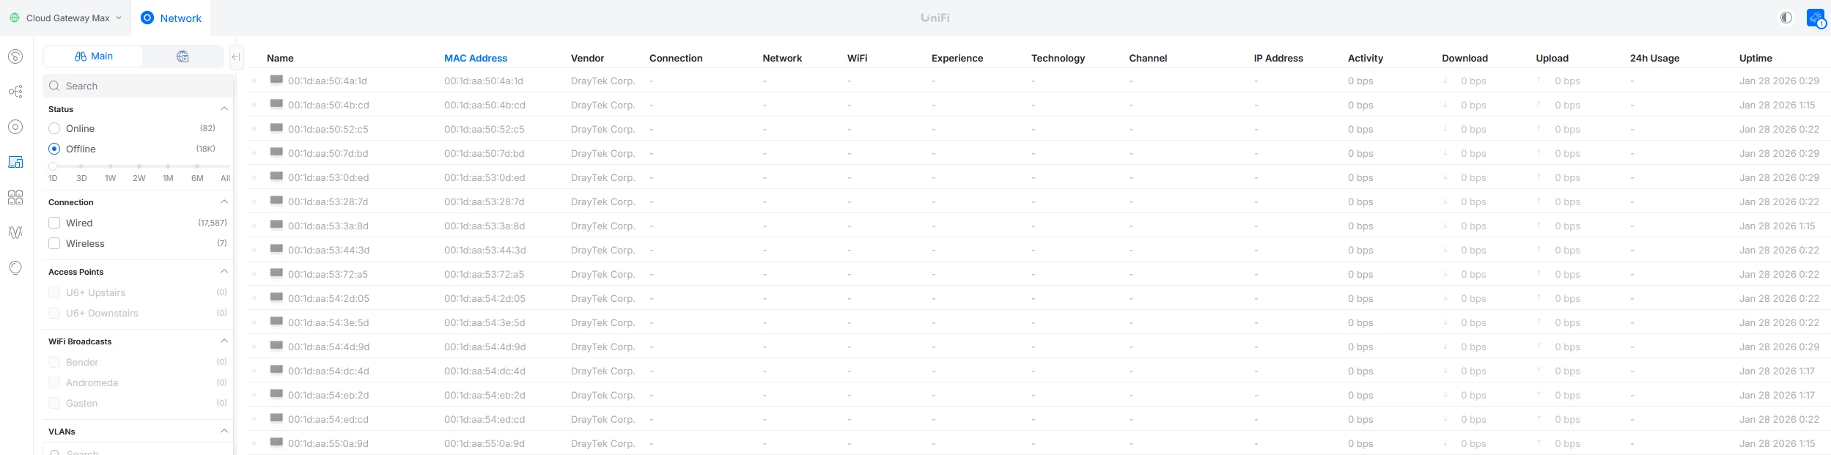Sort clients by MAC Address column

click(x=475, y=58)
